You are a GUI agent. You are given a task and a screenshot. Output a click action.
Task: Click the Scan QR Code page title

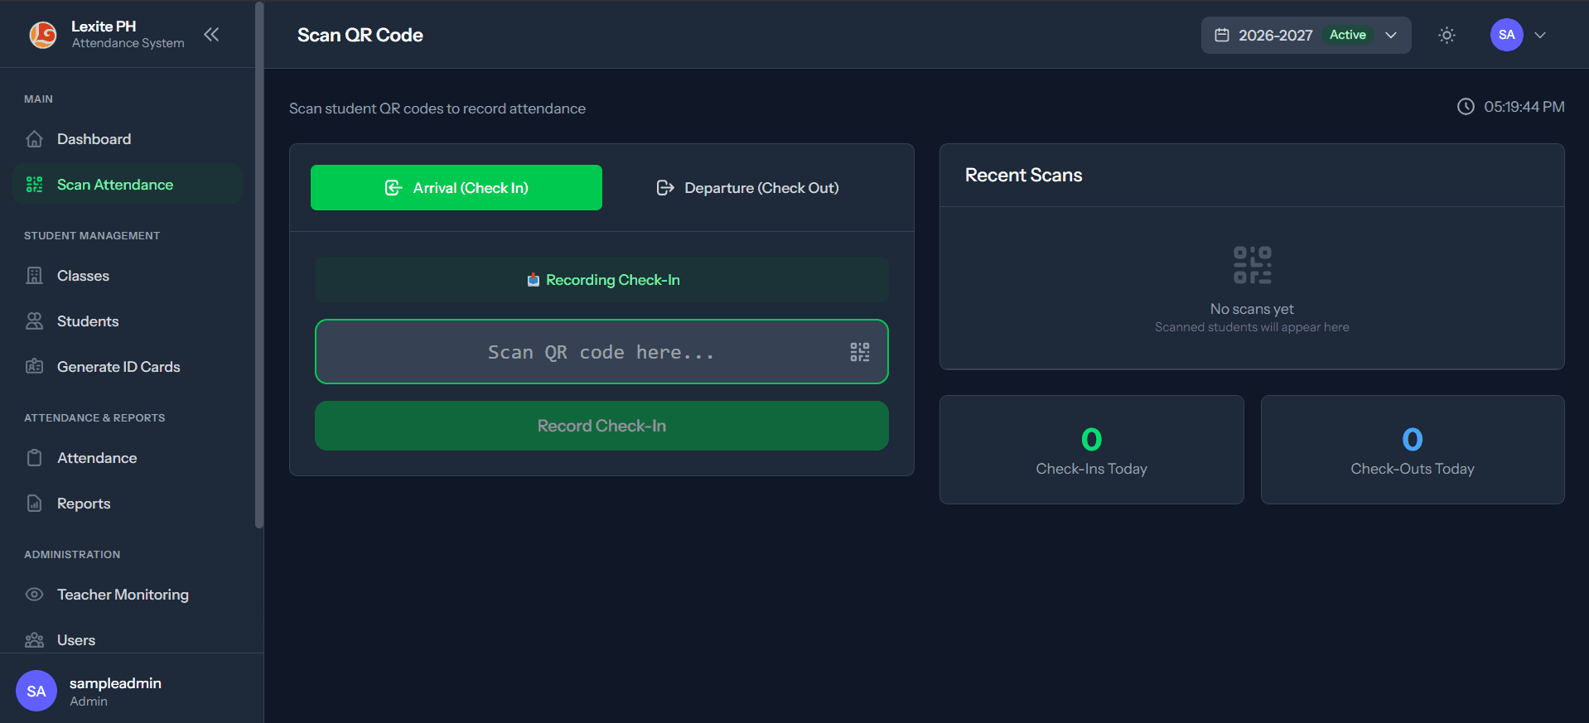[360, 35]
